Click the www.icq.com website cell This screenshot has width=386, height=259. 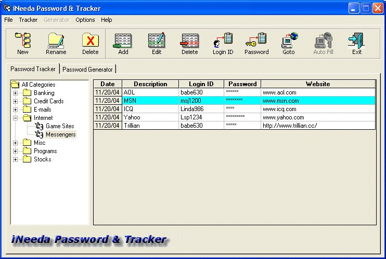[x=318, y=109]
